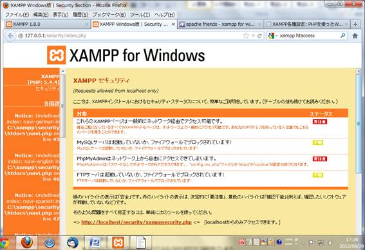
Task: Click the search magnifier icon
Action: 342,35
